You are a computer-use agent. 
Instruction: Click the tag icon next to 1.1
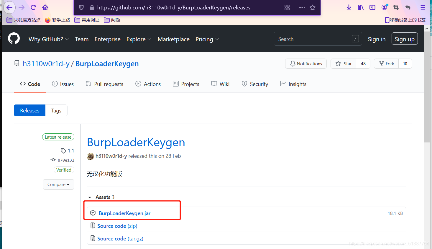coord(63,151)
